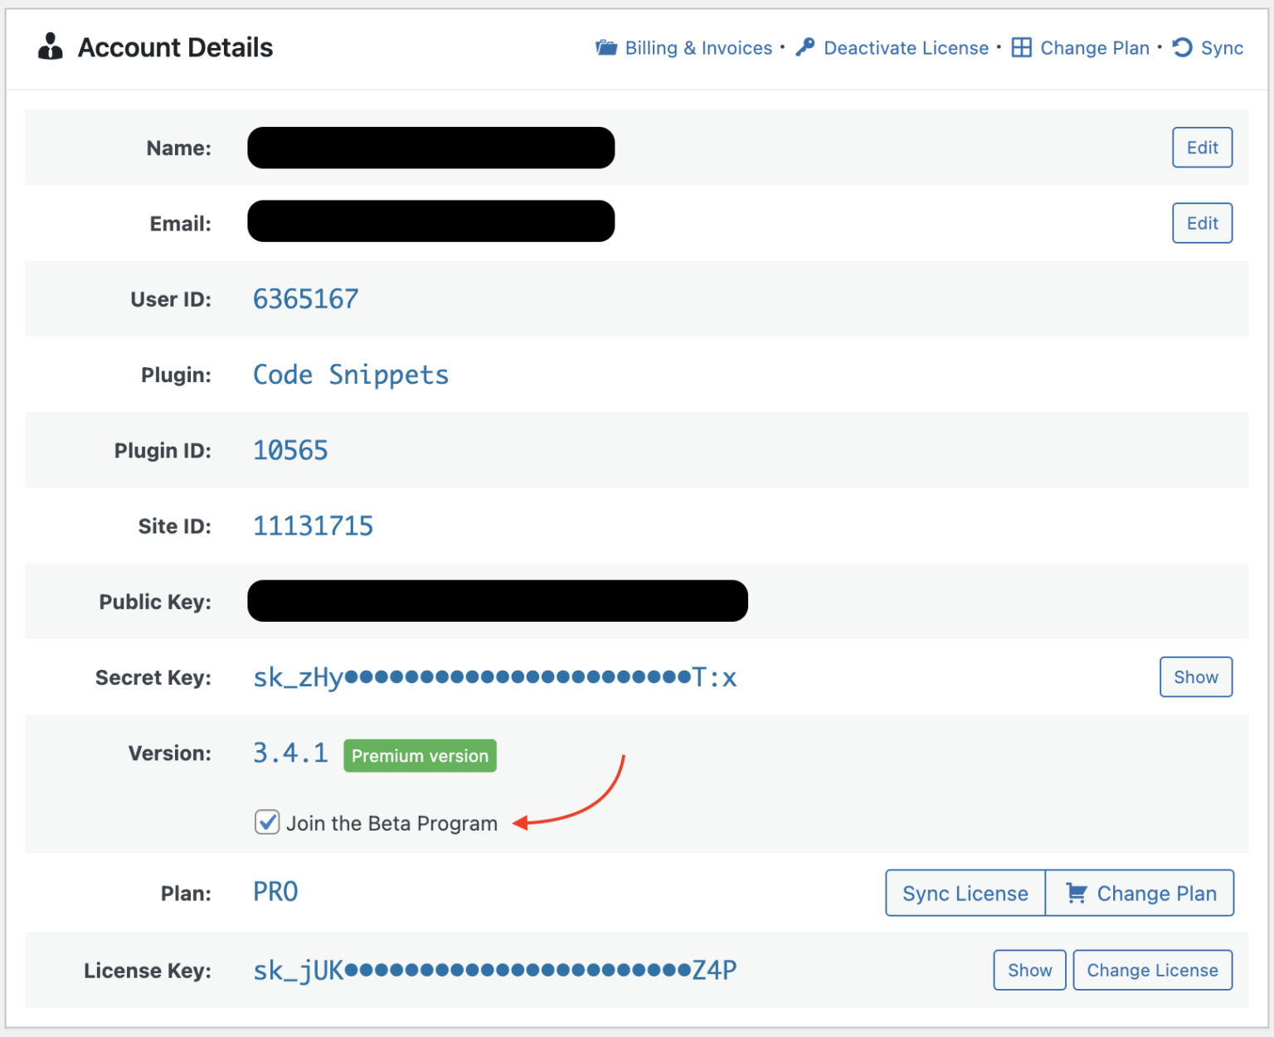Image resolution: width=1274 pixels, height=1037 pixels.
Task: Click the cart icon in Change Plan button
Action: coord(1077,893)
